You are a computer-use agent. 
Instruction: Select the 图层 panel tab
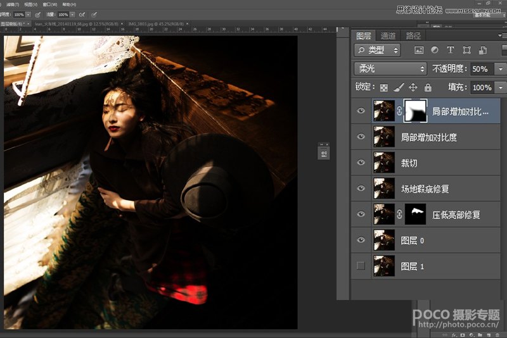coord(363,36)
